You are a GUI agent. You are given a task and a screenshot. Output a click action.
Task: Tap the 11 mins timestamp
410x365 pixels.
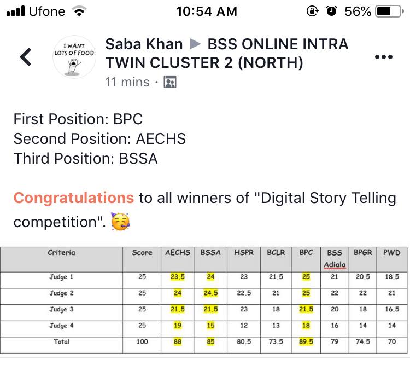point(127,82)
